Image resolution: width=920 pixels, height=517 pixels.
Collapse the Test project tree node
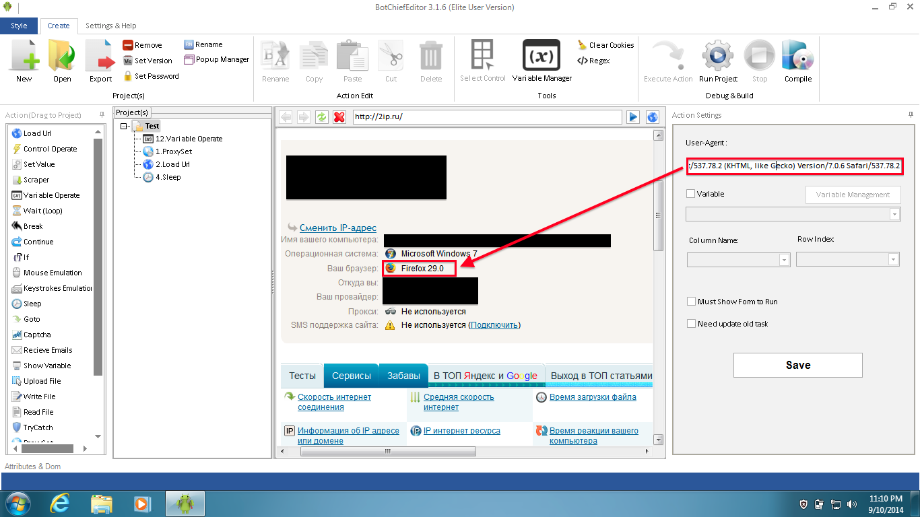point(124,126)
